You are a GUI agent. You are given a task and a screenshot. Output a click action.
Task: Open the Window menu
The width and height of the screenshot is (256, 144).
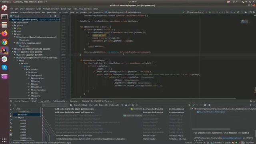[88, 9]
